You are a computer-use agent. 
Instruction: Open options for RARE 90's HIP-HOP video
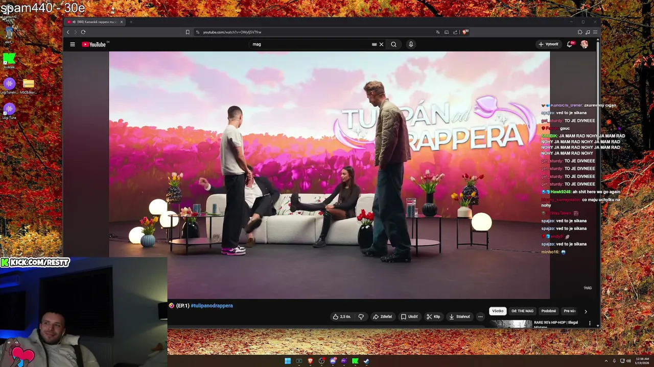590,323
